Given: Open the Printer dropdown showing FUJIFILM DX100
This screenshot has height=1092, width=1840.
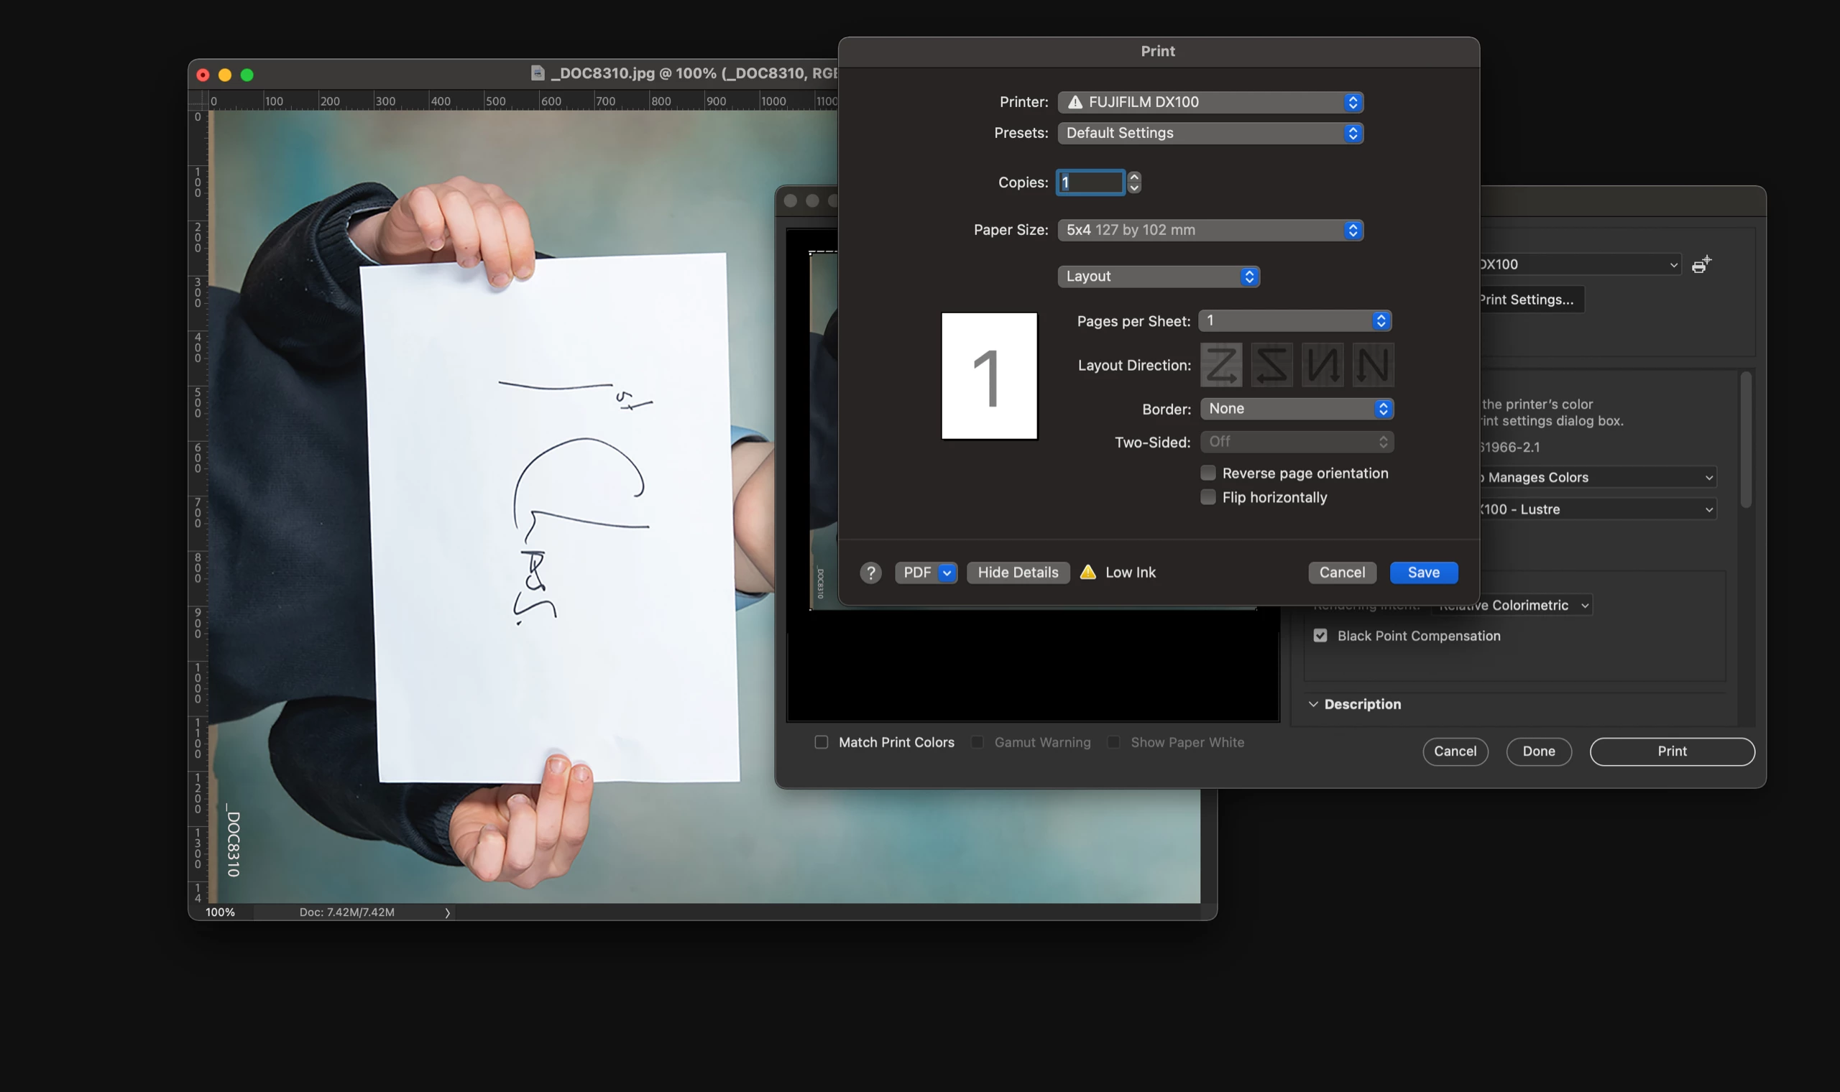Looking at the screenshot, I should [x=1210, y=102].
